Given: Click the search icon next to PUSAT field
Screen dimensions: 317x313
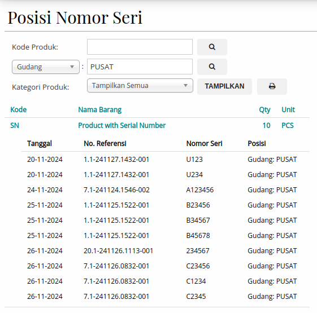Looking at the screenshot, I should click(x=212, y=67).
